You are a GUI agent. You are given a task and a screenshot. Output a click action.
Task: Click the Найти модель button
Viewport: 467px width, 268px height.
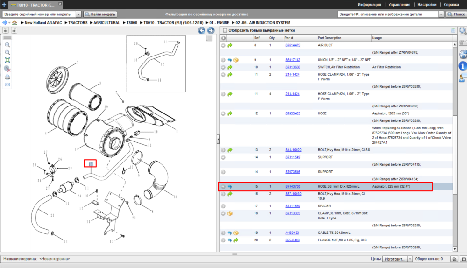pyautogui.click(x=100, y=14)
